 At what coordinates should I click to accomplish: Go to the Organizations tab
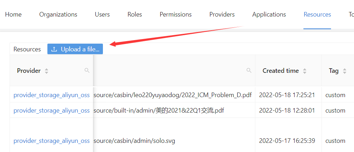58,14
